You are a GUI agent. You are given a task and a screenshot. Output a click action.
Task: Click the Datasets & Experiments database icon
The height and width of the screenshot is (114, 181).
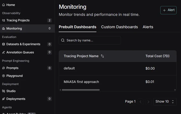pos(3,44)
